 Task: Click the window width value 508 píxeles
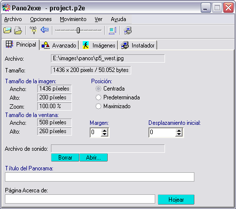(54, 122)
